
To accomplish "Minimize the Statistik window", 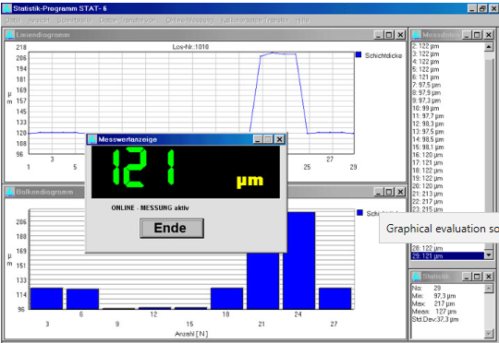I will 467,277.
